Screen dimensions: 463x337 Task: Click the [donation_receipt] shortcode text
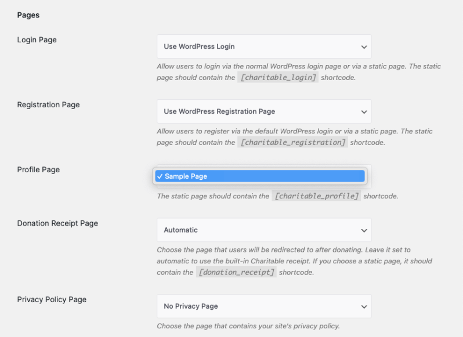coord(236,272)
